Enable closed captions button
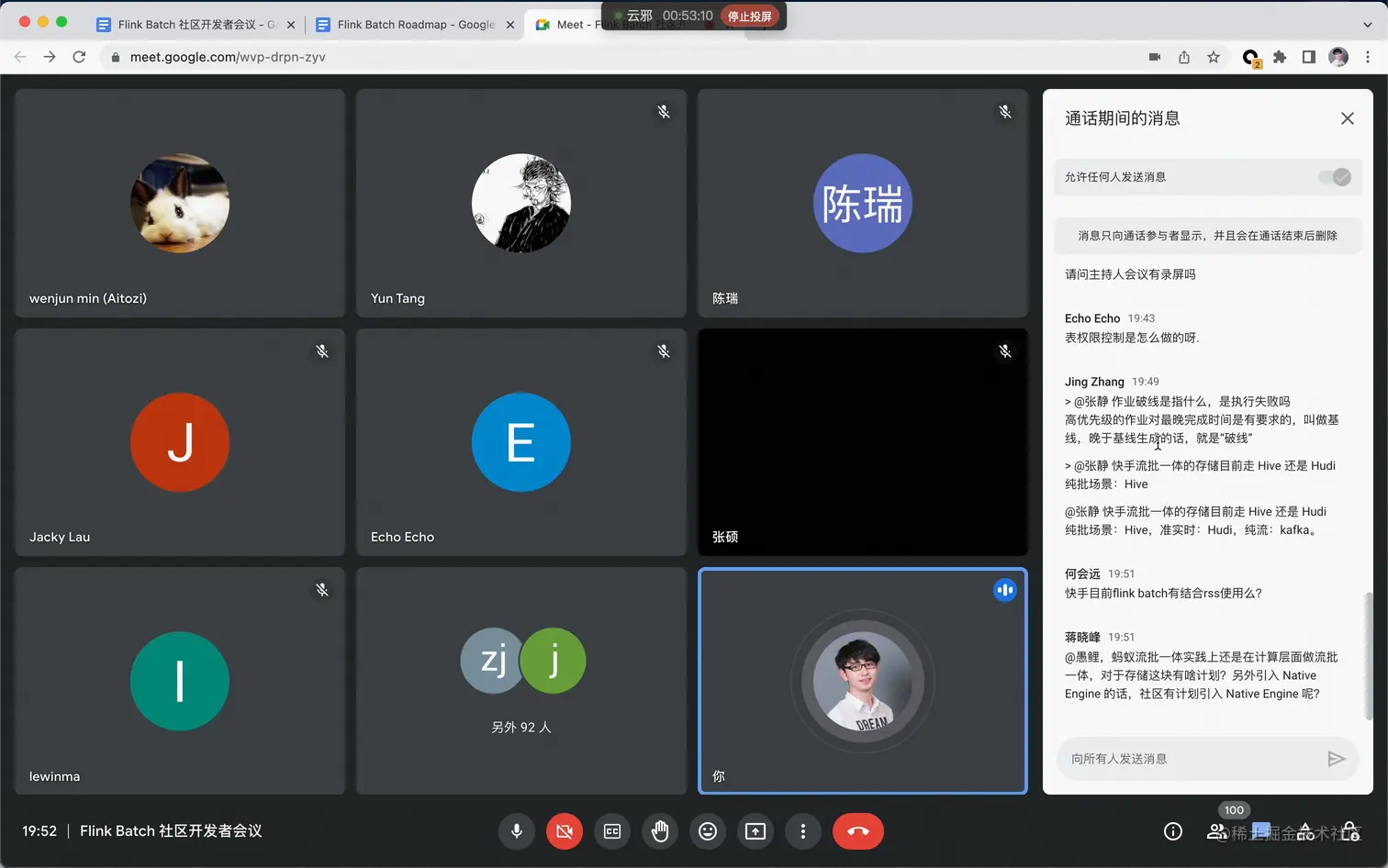This screenshot has height=868, width=1388. point(612,831)
